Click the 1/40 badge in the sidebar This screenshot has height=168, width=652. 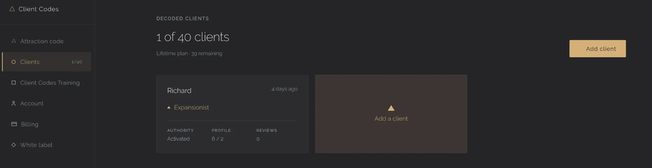tap(77, 62)
